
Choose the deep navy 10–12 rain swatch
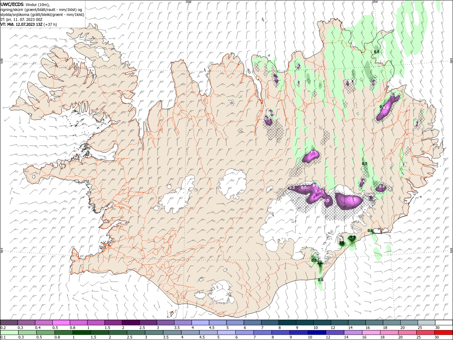pyautogui.click(x=317, y=333)
